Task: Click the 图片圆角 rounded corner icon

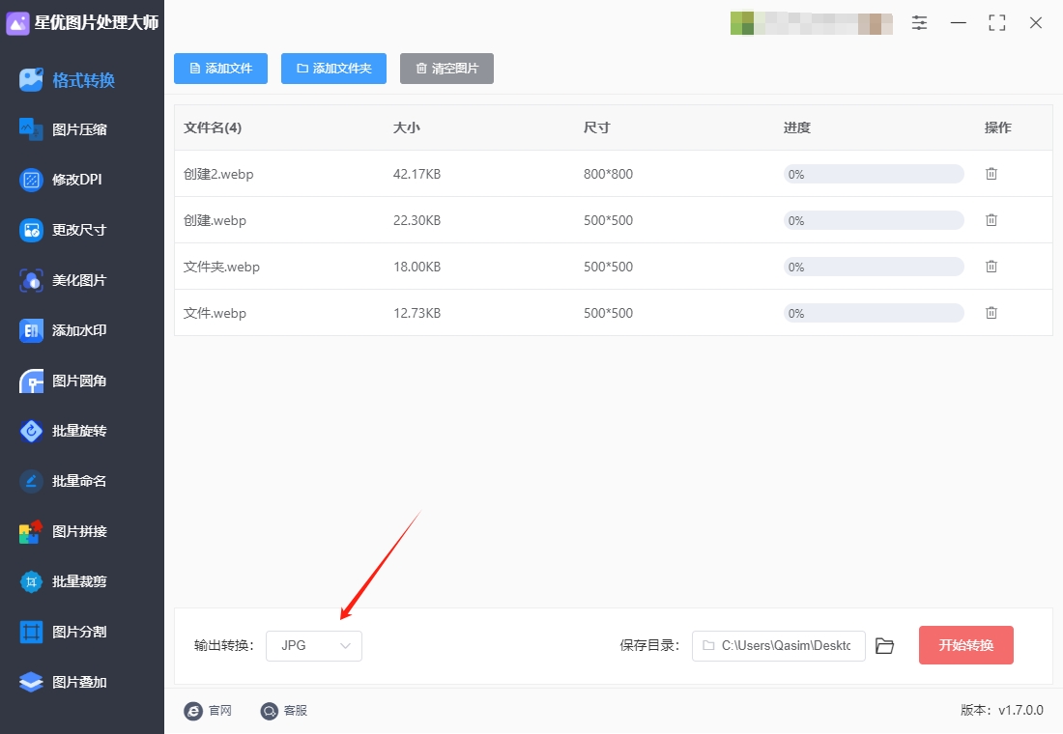Action: tap(31, 381)
